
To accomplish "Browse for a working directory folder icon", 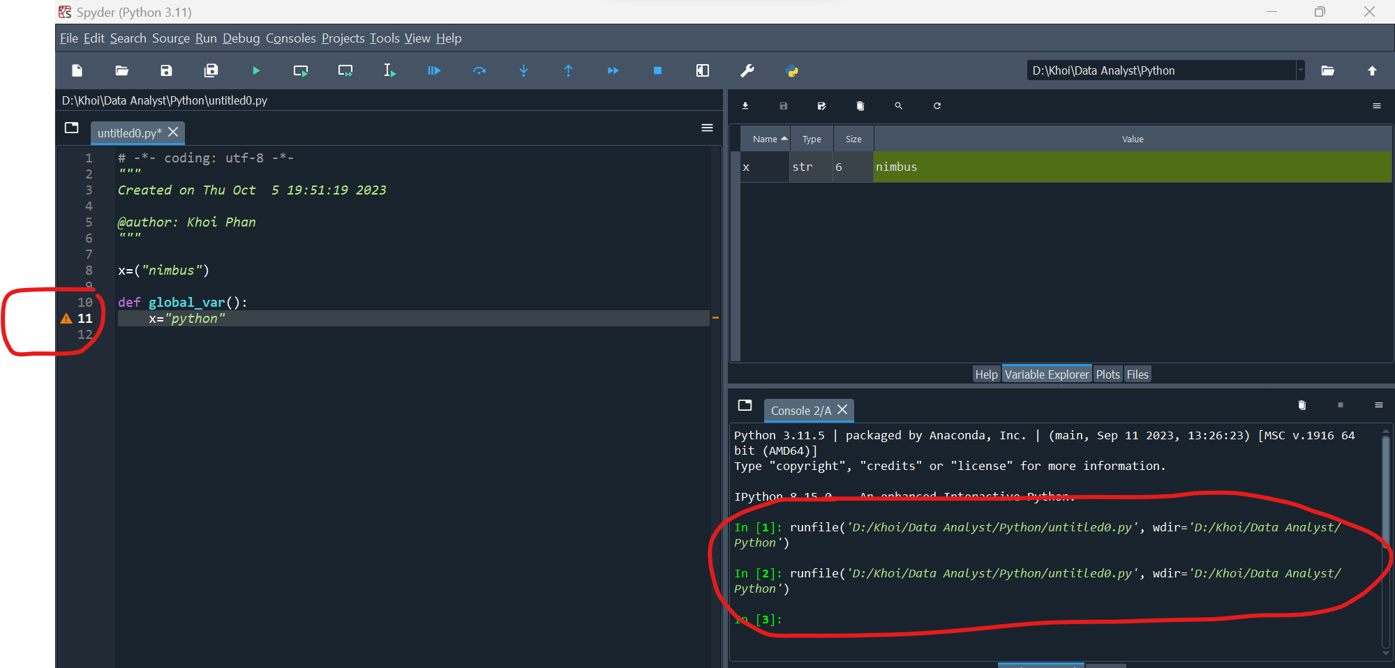I will click(1328, 70).
